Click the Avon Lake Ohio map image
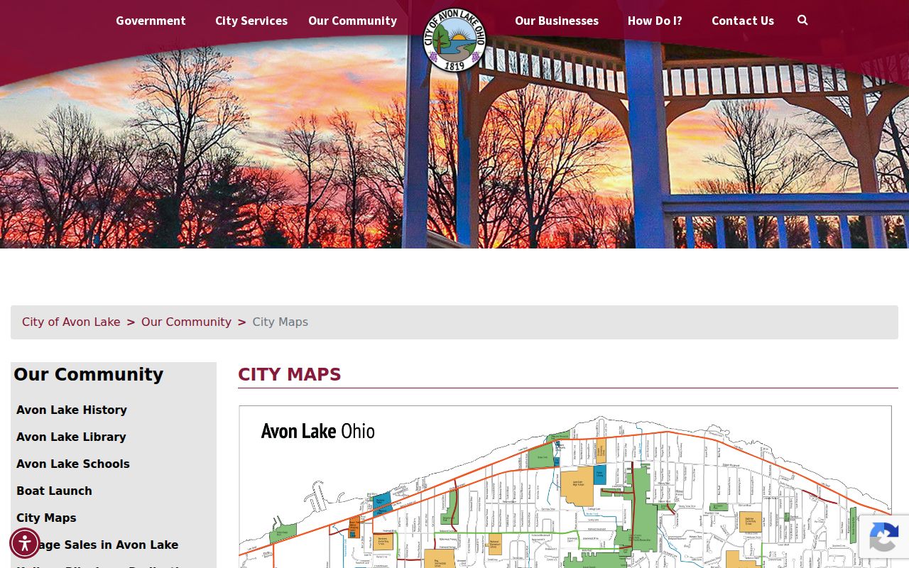This screenshot has height=568, width=909. [565, 487]
